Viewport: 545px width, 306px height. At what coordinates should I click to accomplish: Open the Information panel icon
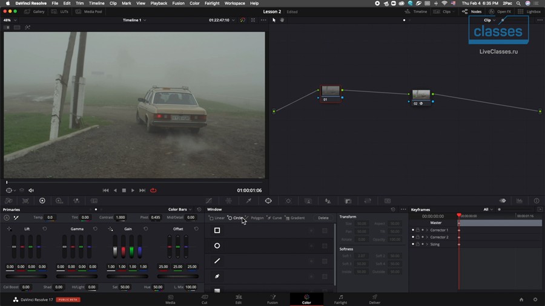point(537,201)
